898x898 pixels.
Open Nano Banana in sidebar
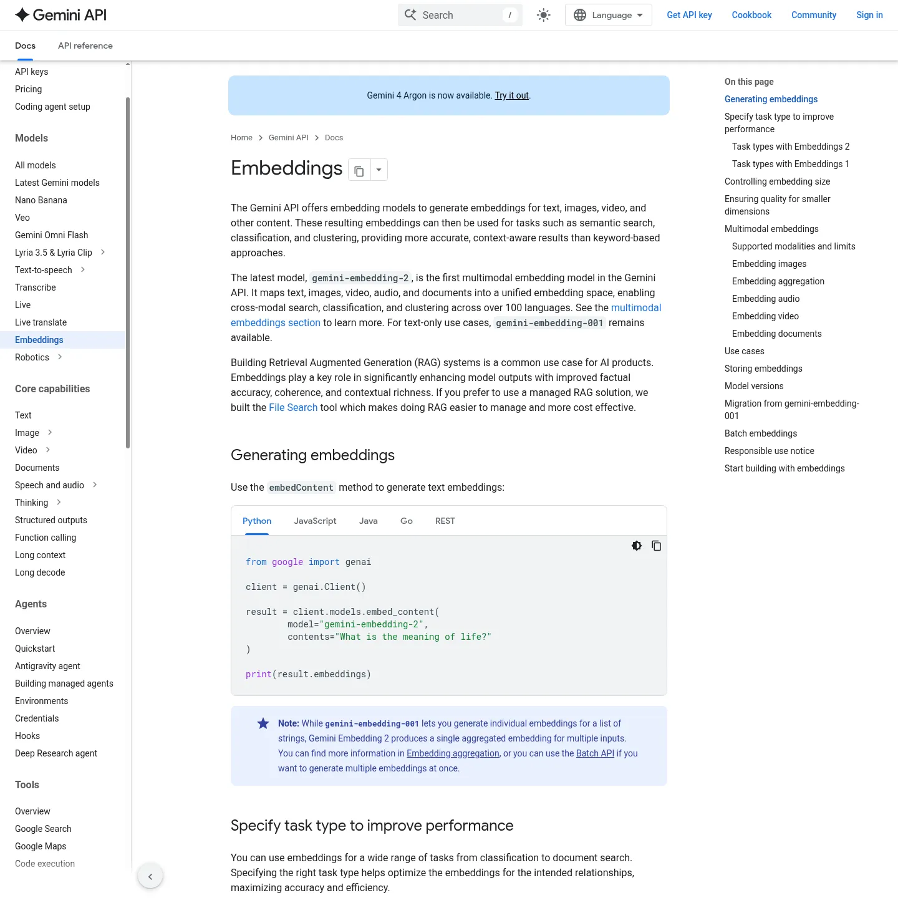click(x=41, y=200)
